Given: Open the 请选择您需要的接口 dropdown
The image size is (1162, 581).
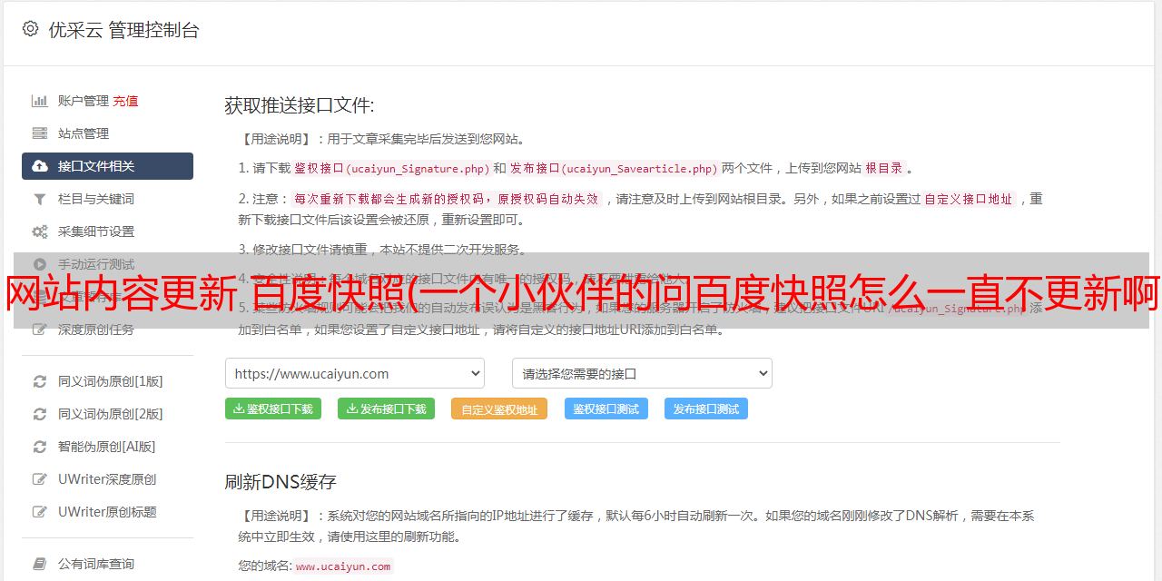Looking at the screenshot, I should pyautogui.click(x=642, y=373).
